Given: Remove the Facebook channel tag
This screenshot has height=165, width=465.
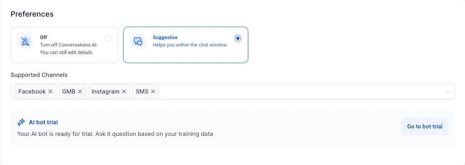Looking at the screenshot, I should (x=50, y=91).
